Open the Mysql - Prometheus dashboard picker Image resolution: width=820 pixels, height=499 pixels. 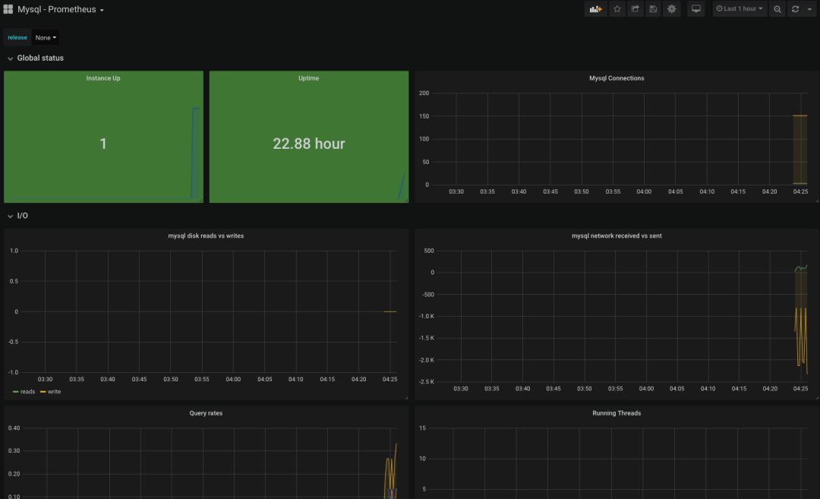click(61, 10)
